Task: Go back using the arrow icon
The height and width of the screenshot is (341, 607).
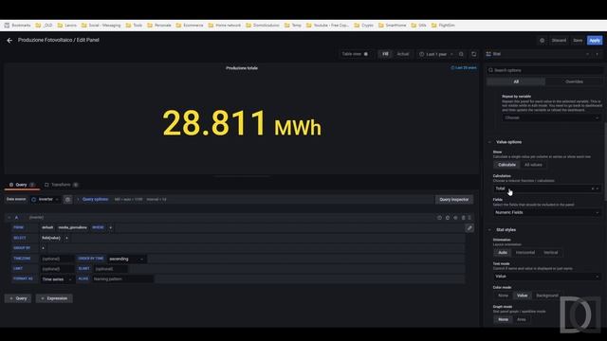Action: 9,40
